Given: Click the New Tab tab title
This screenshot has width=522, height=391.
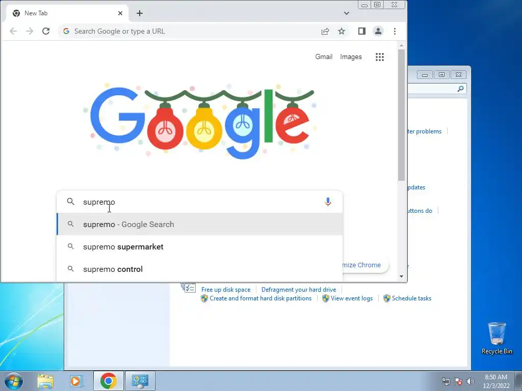Looking at the screenshot, I should coord(36,13).
